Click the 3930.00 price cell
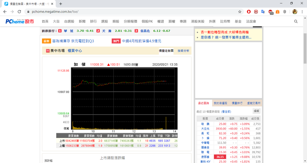307x163 pixels. click(x=221, y=129)
